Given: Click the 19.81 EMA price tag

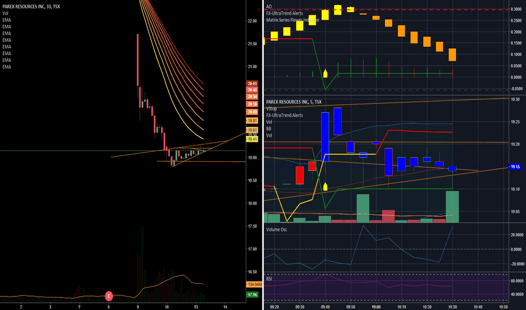Looking at the screenshot, I should (x=252, y=121).
